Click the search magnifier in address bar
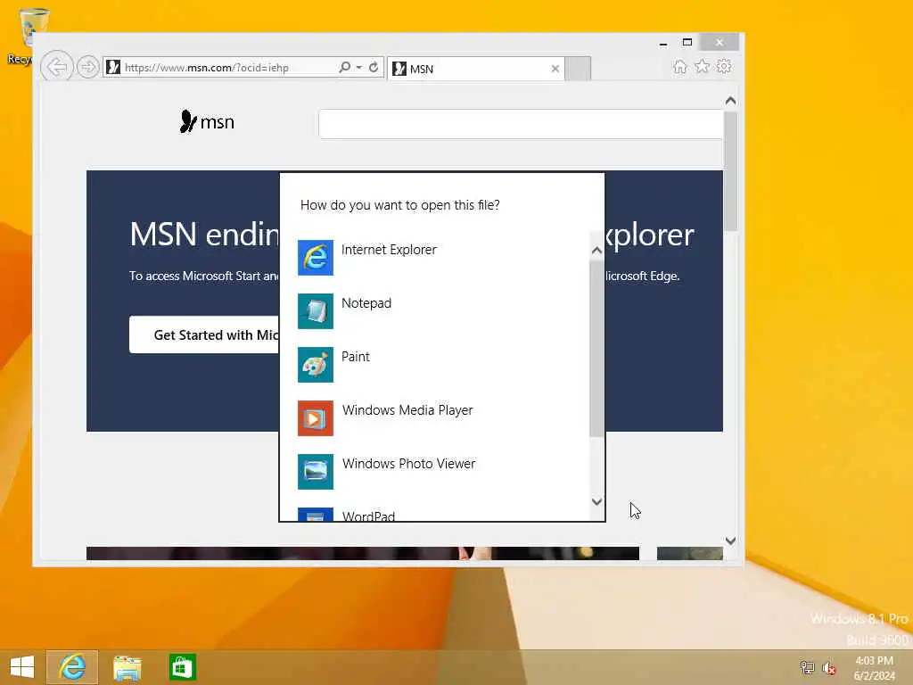The height and width of the screenshot is (685, 913). [x=345, y=67]
